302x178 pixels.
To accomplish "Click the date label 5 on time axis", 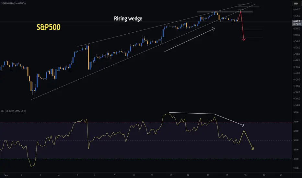I will click(x=77, y=175).
